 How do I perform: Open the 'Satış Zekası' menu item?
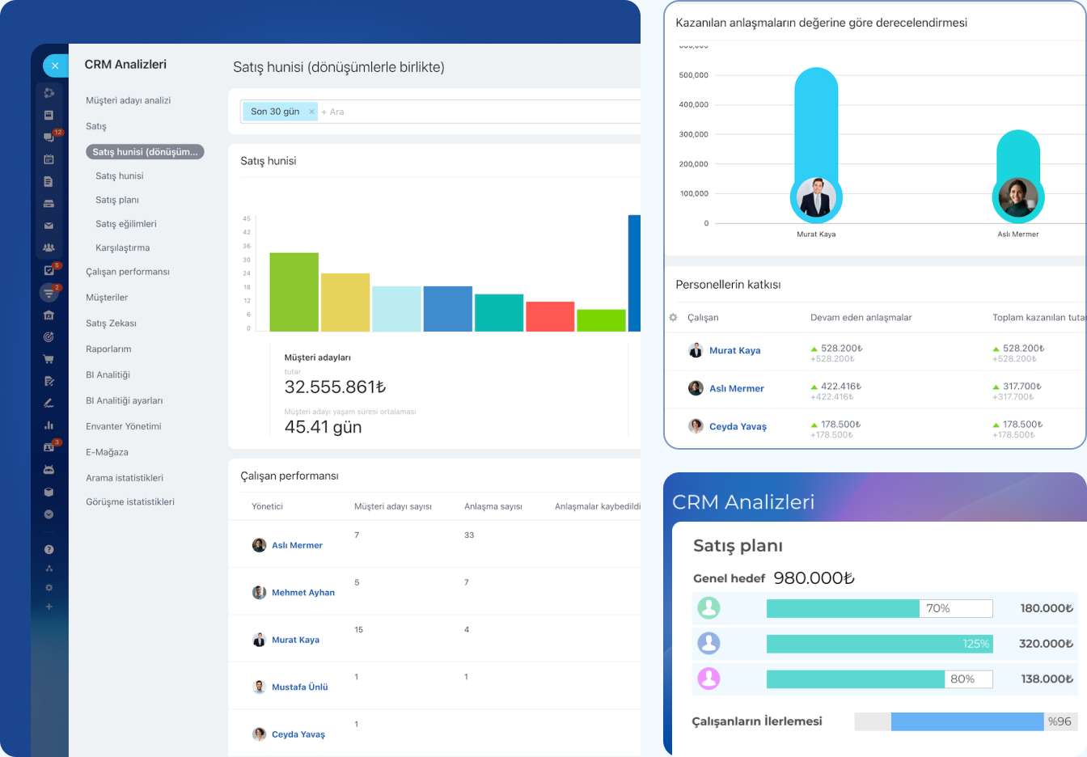click(112, 324)
